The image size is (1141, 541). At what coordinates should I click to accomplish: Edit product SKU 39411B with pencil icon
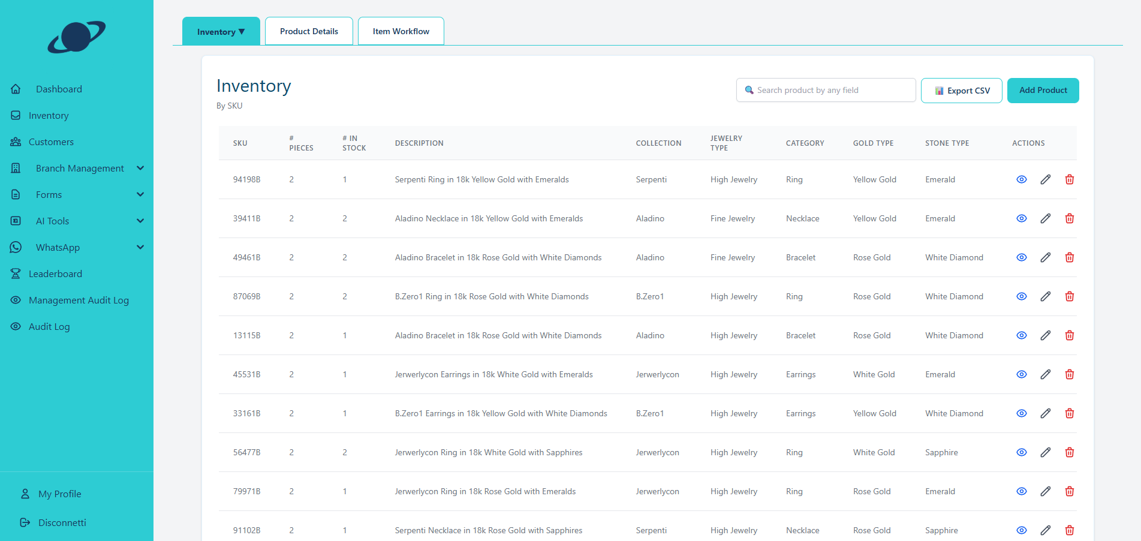pos(1045,218)
